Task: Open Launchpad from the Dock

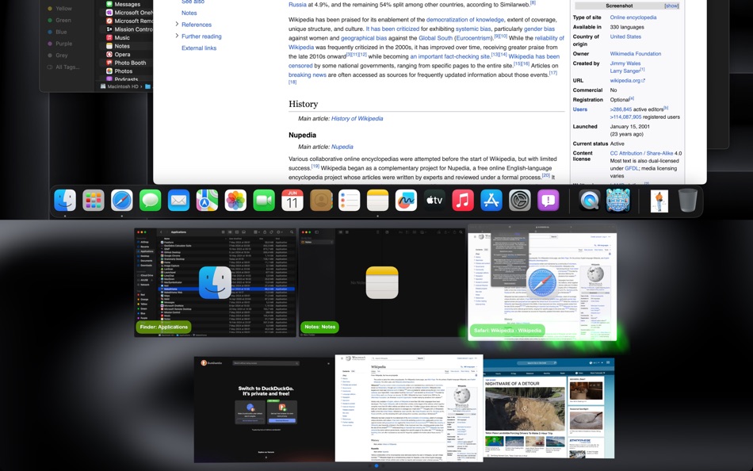Action: click(92, 201)
